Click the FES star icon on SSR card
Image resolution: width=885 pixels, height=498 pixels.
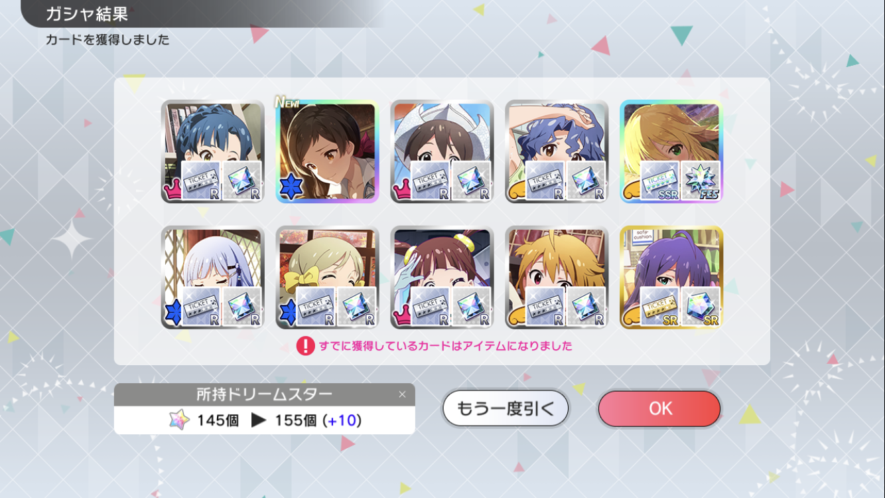point(701,181)
